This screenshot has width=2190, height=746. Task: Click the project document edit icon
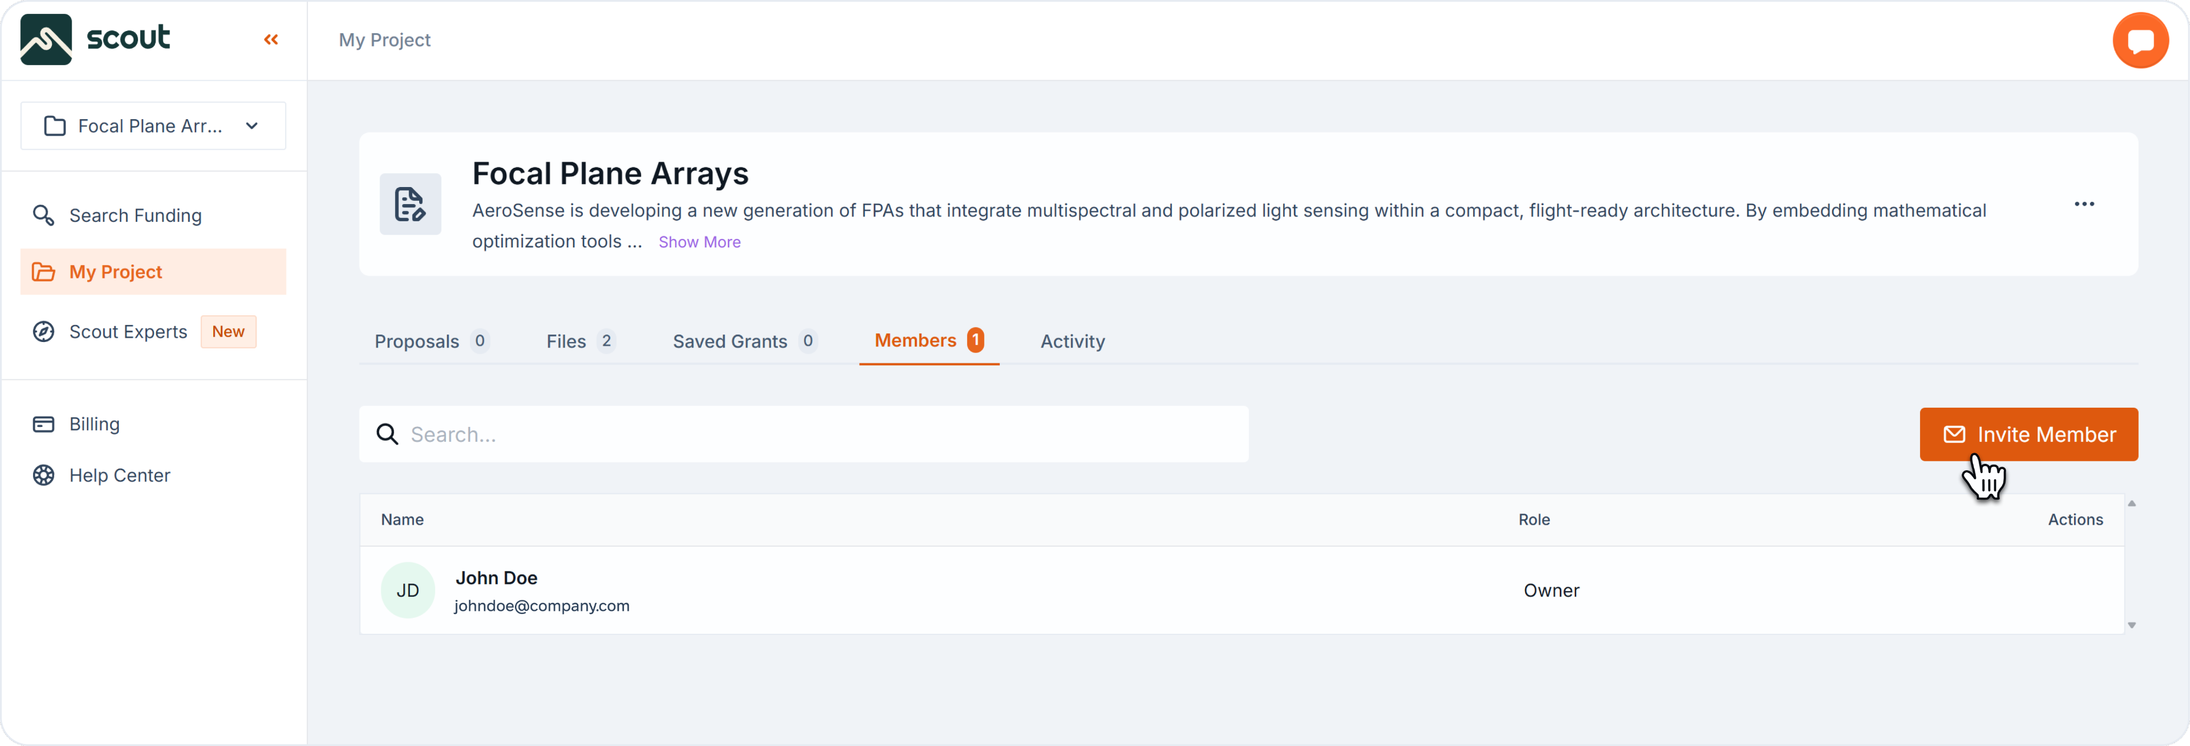410,204
